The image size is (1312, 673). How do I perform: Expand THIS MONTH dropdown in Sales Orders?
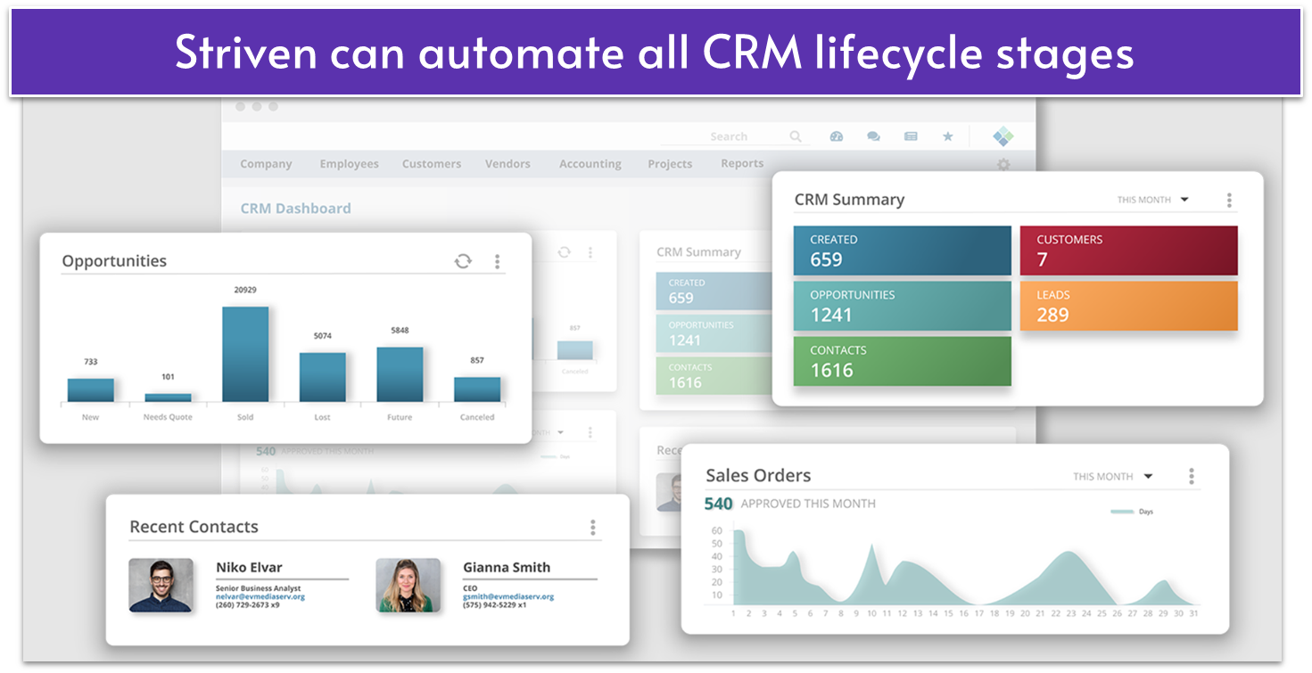1112,477
